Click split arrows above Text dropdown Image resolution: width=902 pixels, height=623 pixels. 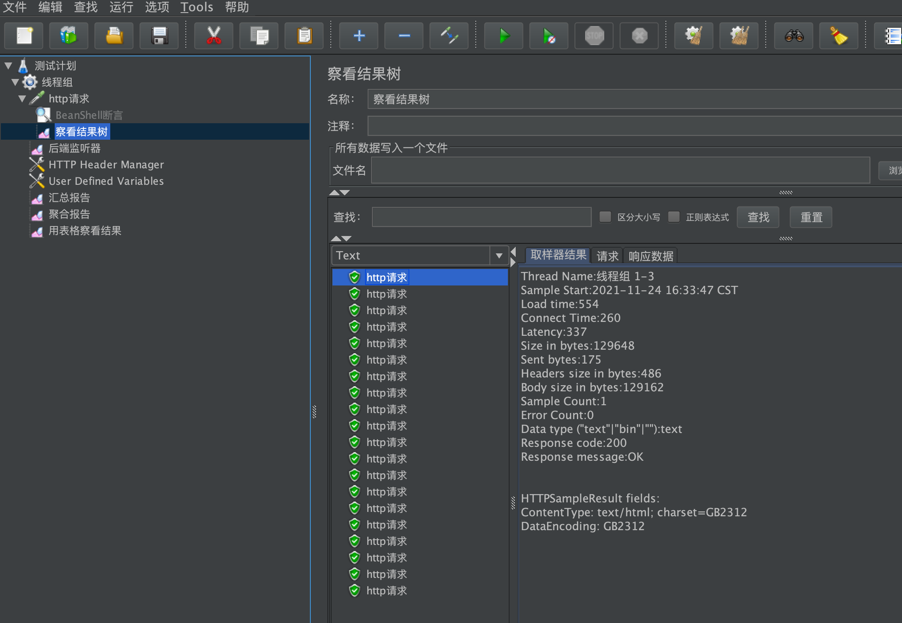[x=341, y=238]
